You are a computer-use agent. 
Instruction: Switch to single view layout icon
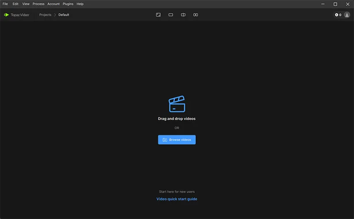click(170, 15)
